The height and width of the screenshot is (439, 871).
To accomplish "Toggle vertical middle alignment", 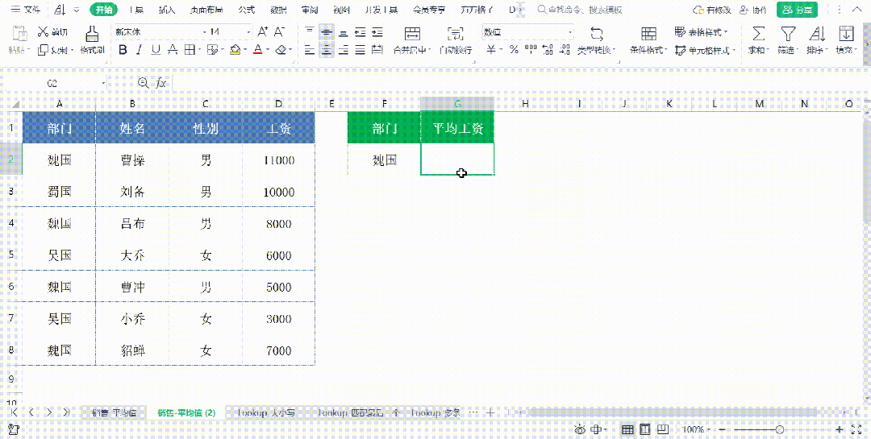I will click(327, 32).
